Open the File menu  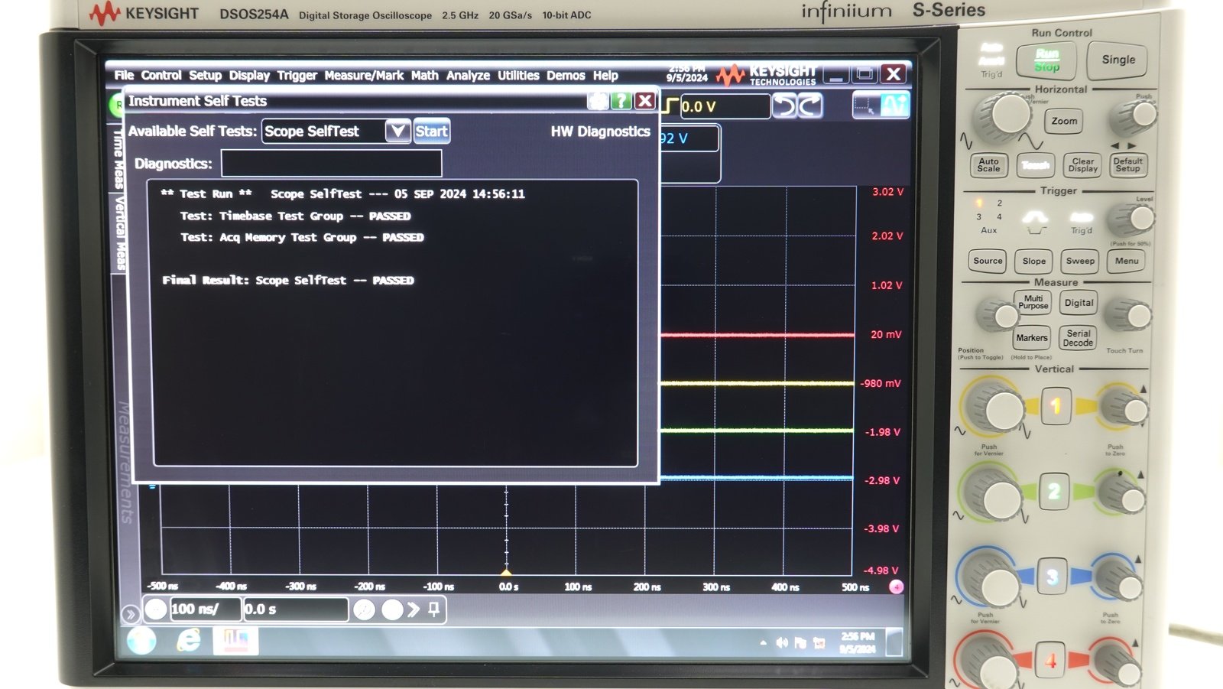click(x=124, y=75)
